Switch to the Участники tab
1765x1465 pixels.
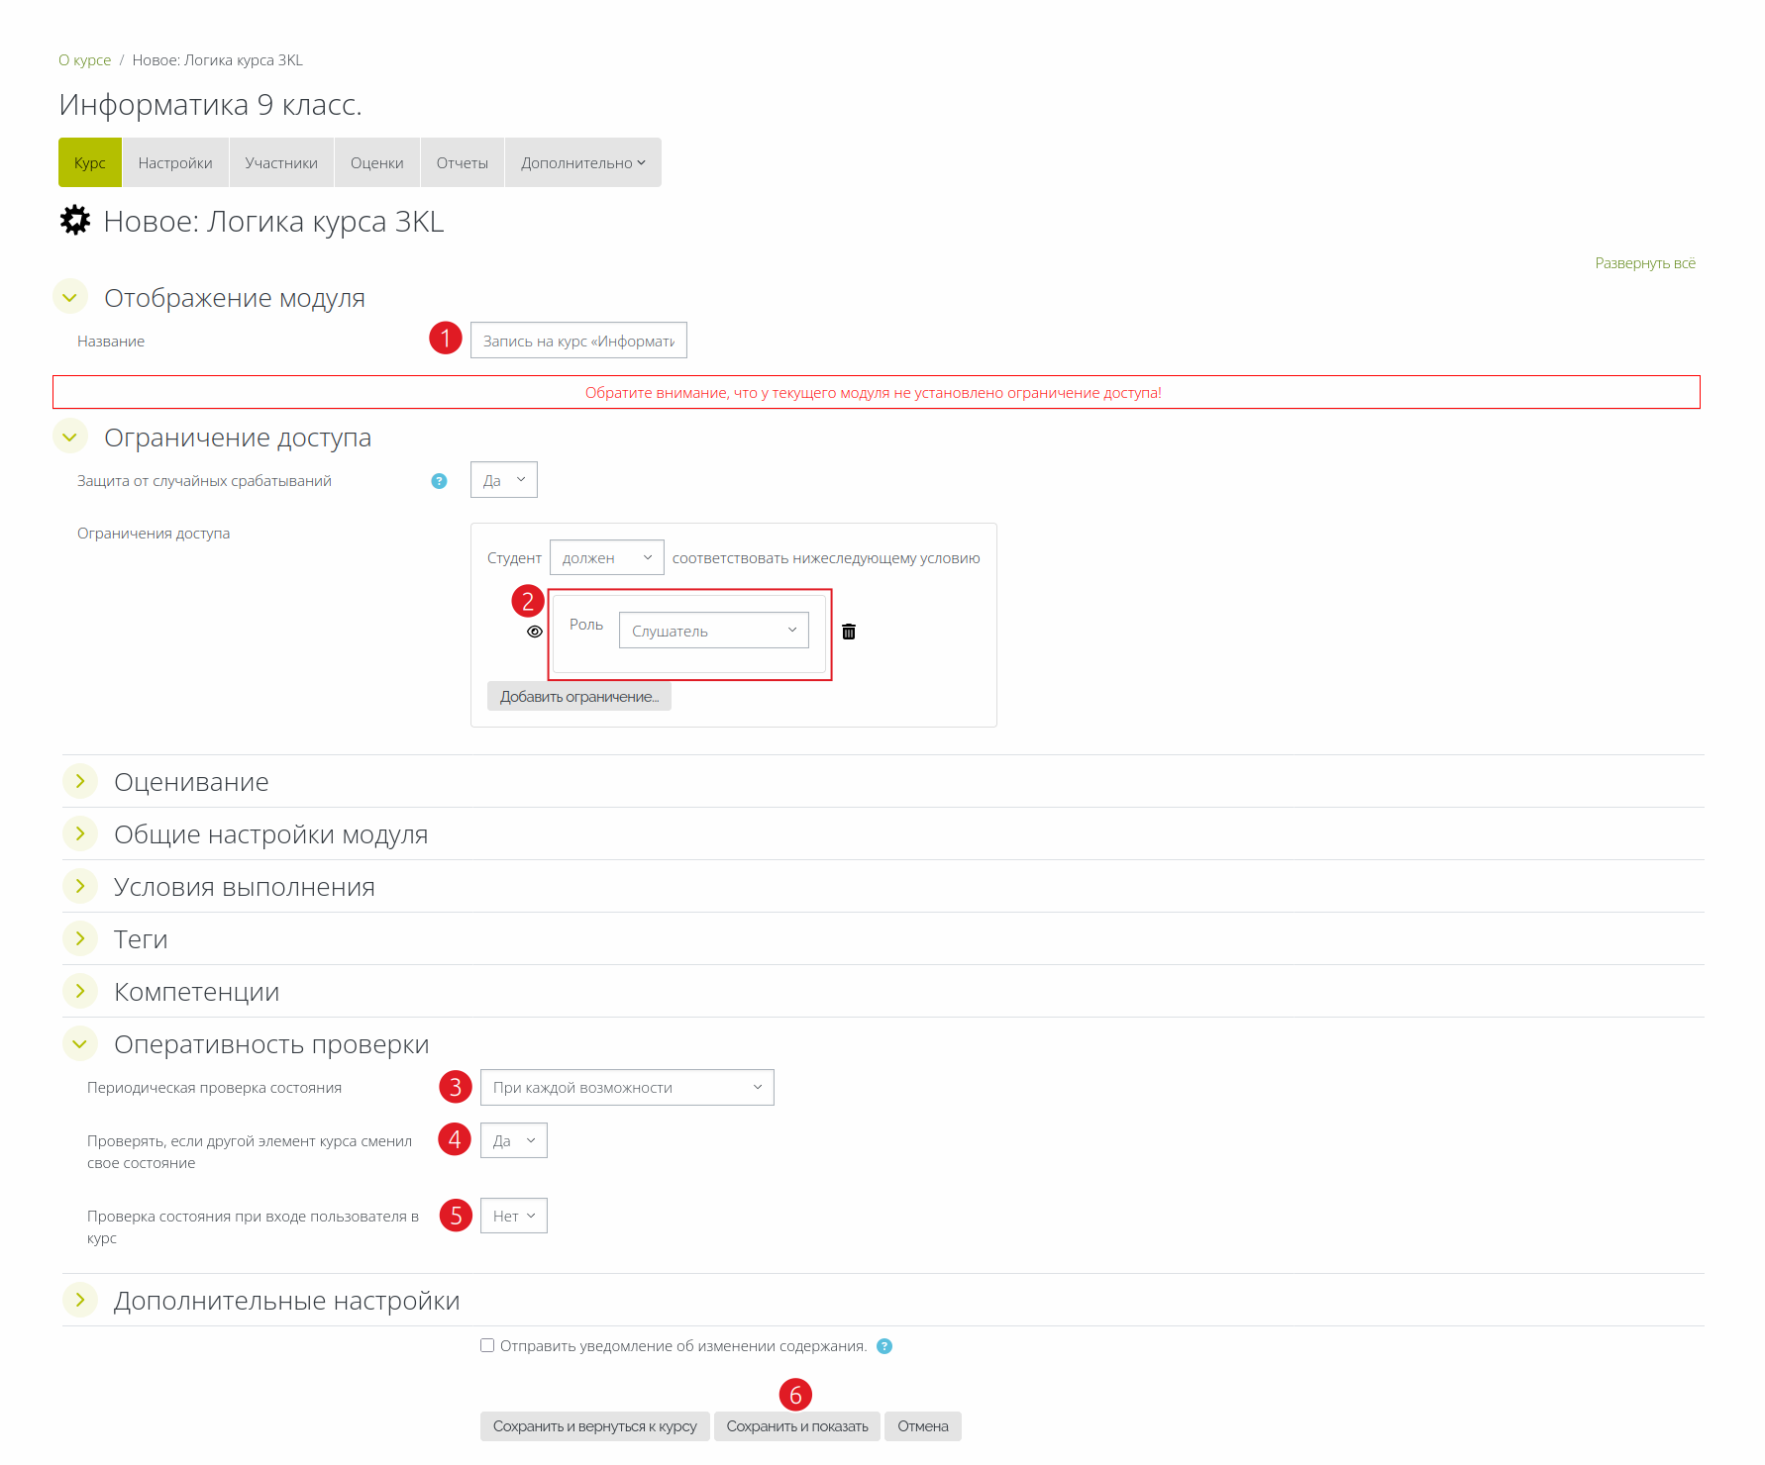281,162
